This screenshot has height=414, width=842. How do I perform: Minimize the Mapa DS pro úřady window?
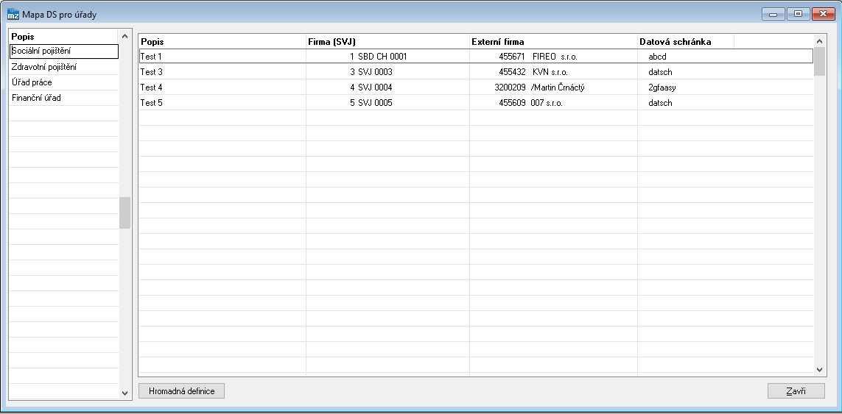773,15
